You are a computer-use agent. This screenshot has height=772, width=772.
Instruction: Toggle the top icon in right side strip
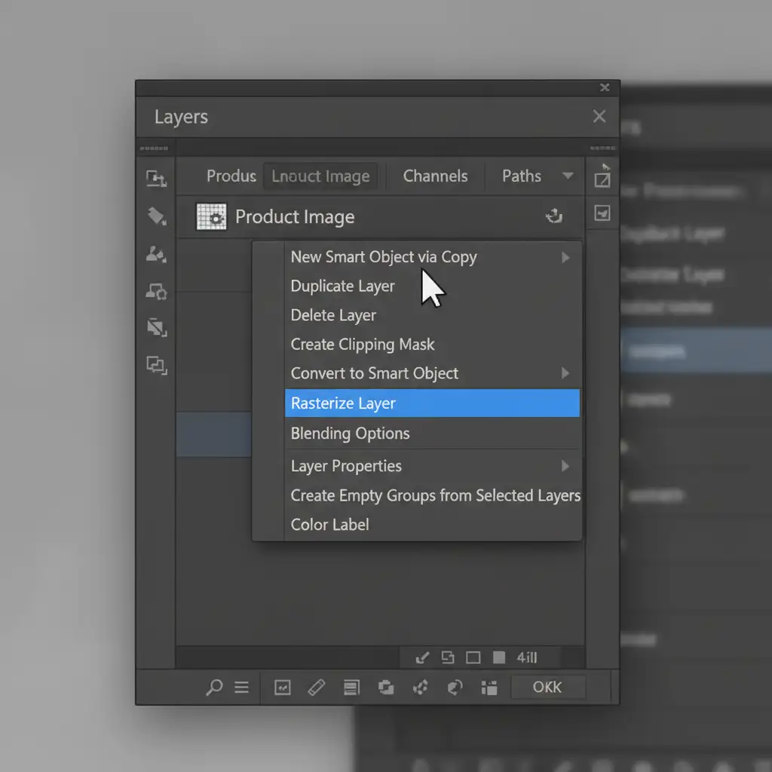click(602, 179)
